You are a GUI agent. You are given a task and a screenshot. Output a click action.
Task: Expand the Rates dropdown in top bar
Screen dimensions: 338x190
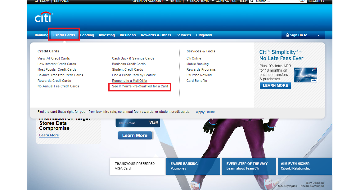point(167,1)
